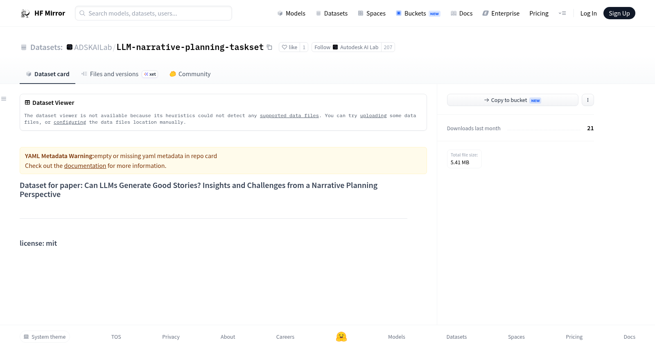655x351 pixels.
Task: Follow Autodesk AI Lab
Action: click(x=346, y=47)
